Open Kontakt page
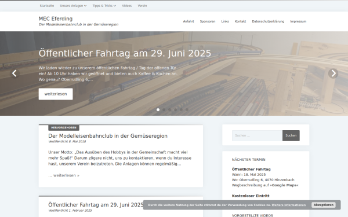Viewport: 348px width, 217px height. click(x=240, y=21)
